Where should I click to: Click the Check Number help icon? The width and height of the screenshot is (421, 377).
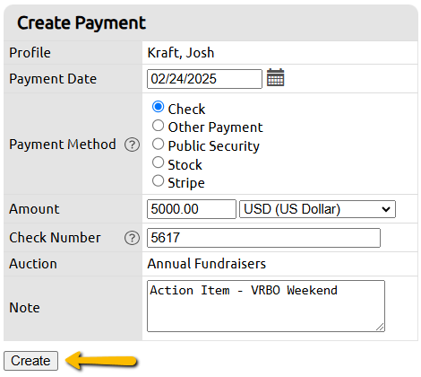(x=132, y=238)
